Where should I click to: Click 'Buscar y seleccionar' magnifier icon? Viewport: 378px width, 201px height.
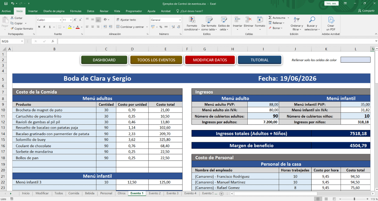pyautogui.click(x=312, y=20)
